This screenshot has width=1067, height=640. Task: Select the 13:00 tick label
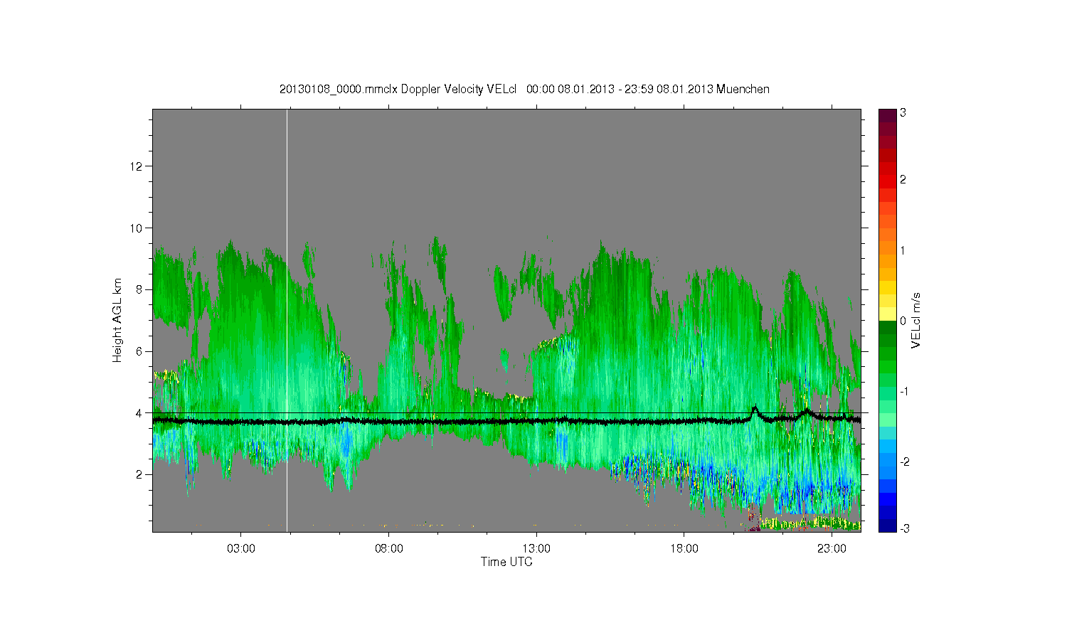pyautogui.click(x=536, y=548)
